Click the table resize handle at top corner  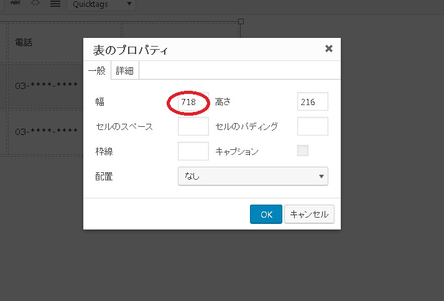point(241,21)
